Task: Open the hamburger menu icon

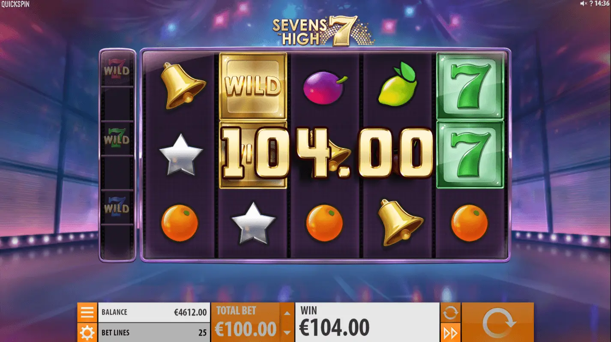Action: 87,312
